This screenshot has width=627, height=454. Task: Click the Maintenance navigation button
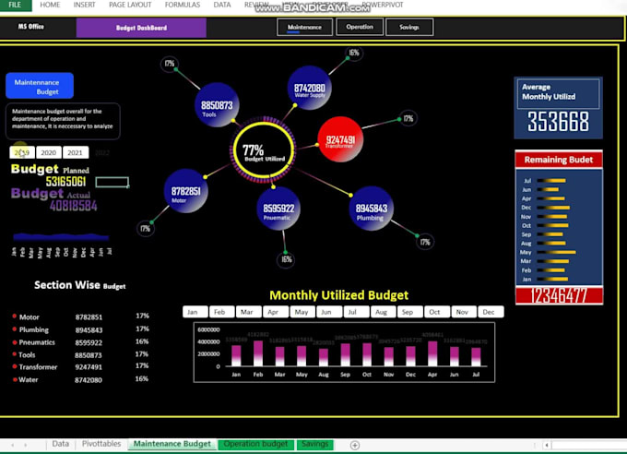[x=304, y=28]
